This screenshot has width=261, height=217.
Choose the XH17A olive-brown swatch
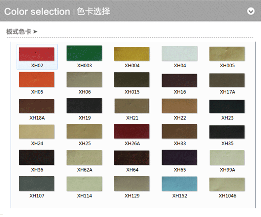(227, 80)
